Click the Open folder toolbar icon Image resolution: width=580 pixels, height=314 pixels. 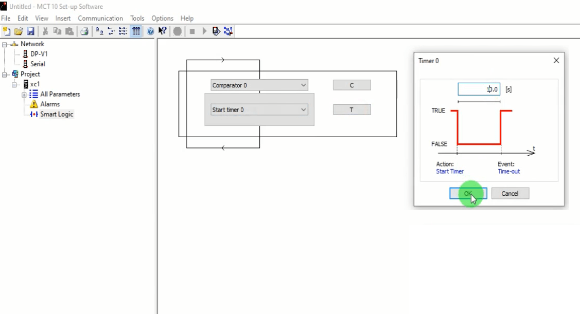19,31
